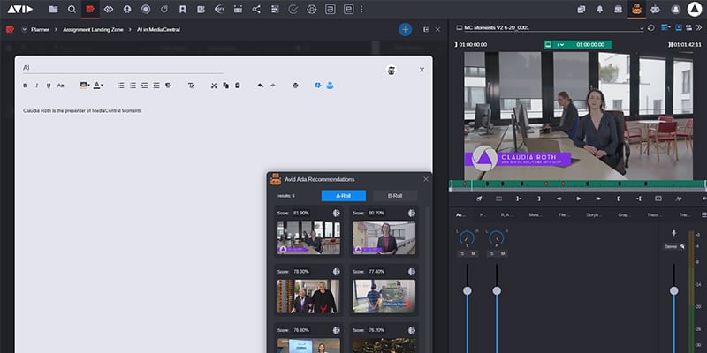Toggle italic formatting in editor toolbar

coord(37,86)
